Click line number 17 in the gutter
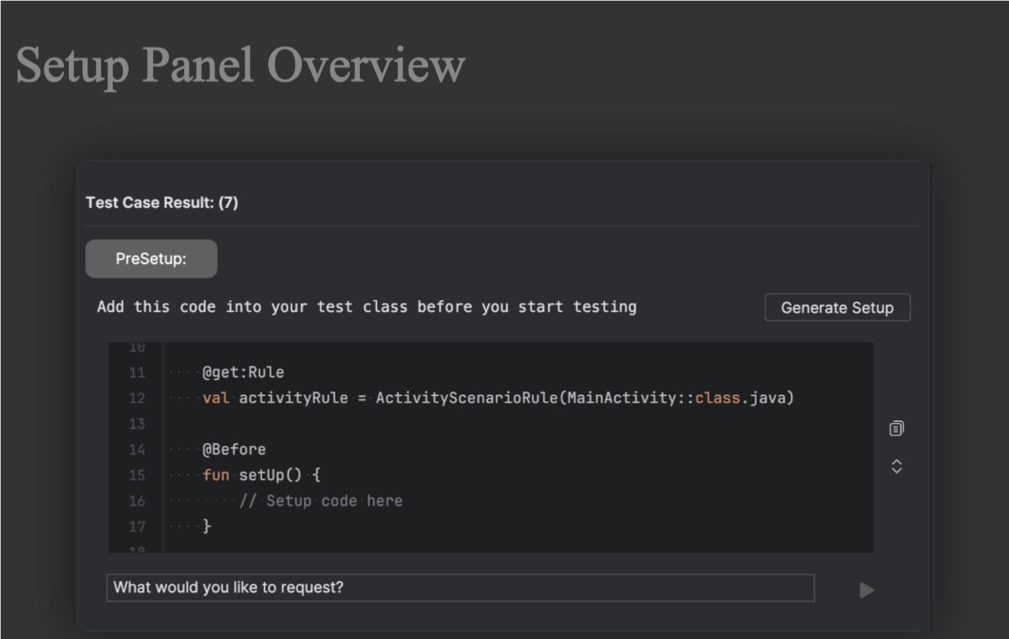Screen dimensions: 1009x639 136,527
